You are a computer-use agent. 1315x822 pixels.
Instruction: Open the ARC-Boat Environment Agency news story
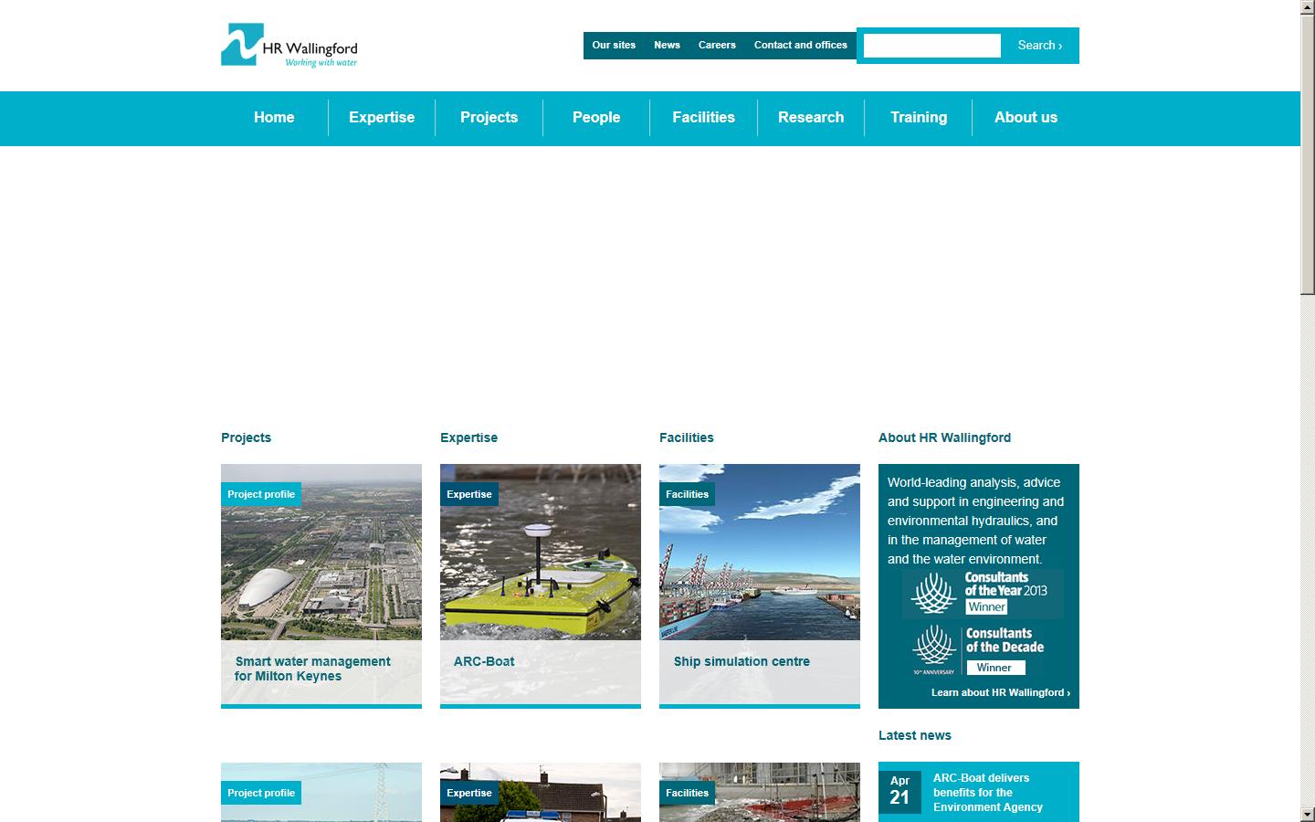click(985, 793)
